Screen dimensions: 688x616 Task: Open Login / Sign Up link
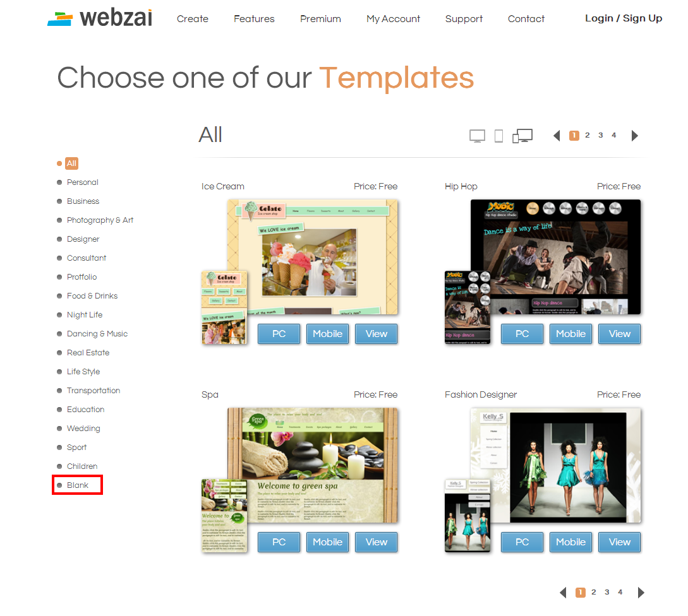point(624,18)
